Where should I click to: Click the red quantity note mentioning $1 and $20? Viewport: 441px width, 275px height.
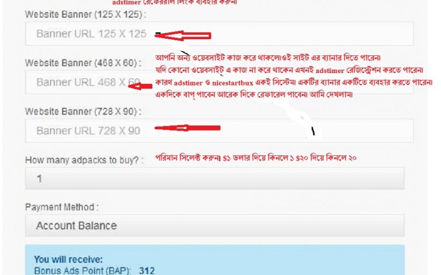pyautogui.click(x=256, y=158)
